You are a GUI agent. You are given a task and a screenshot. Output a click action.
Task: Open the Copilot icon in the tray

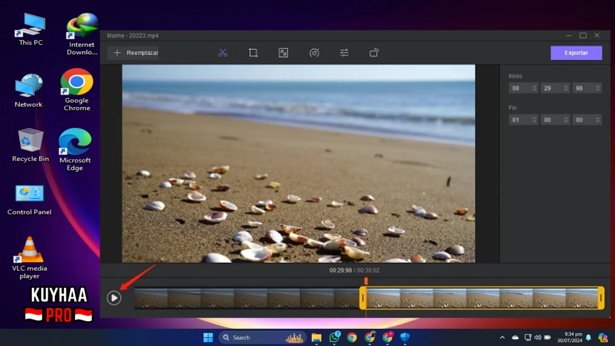click(x=603, y=337)
